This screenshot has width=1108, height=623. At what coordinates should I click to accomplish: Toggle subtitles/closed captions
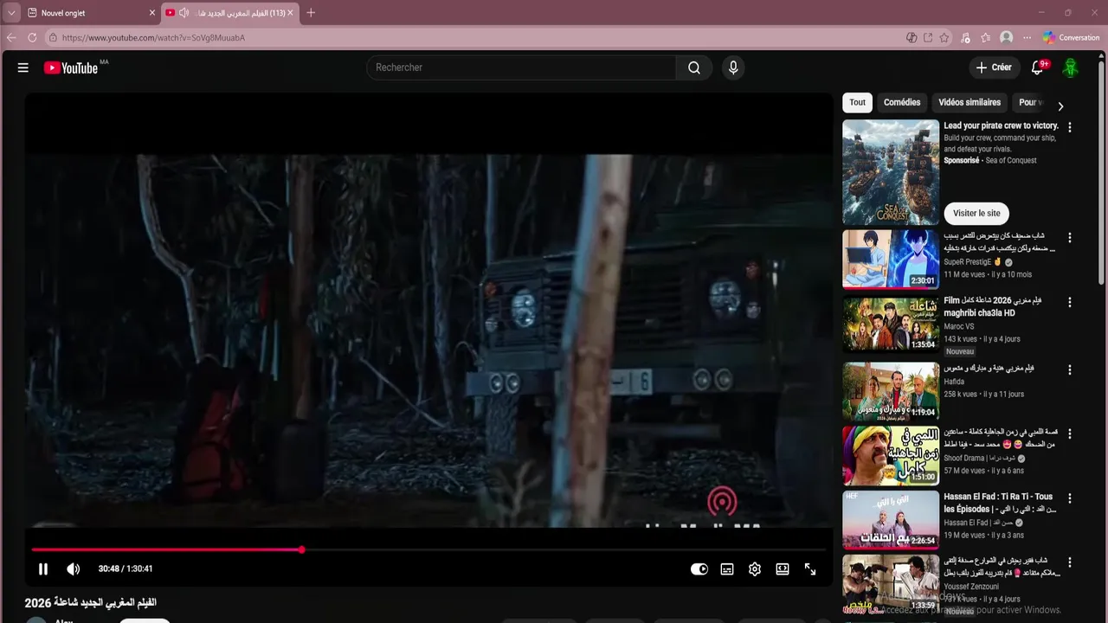pyautogui.click(x=727, y=568)
